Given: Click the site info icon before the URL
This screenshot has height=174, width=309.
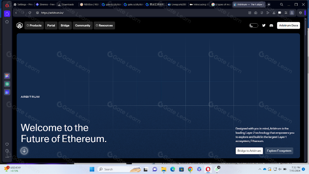Looking at the screenshot, I should (x=37, y=13).
